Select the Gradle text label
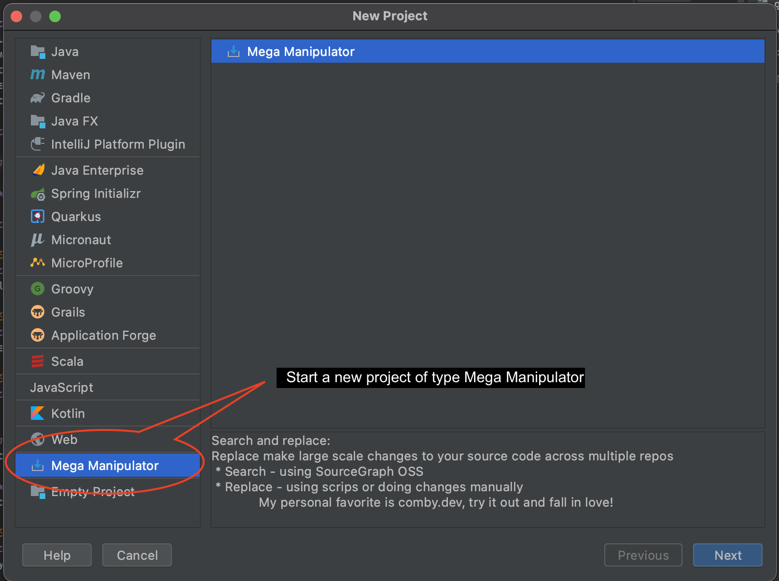The height and width of the screenshot is (581, 779). [x=71, y=98]
